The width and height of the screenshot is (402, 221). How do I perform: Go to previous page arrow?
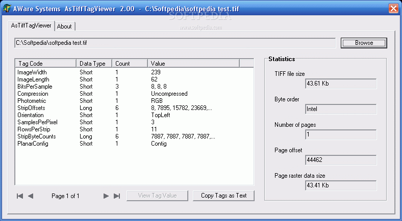coord(31,196)
